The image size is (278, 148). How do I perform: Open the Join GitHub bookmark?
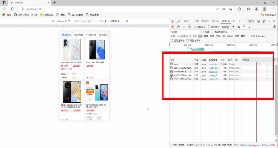pyautogui.click(x=26, y=15)
